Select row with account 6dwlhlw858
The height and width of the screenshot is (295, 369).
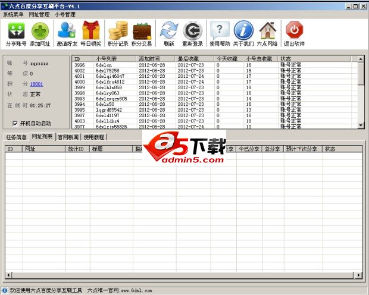[x=215, y=87]
